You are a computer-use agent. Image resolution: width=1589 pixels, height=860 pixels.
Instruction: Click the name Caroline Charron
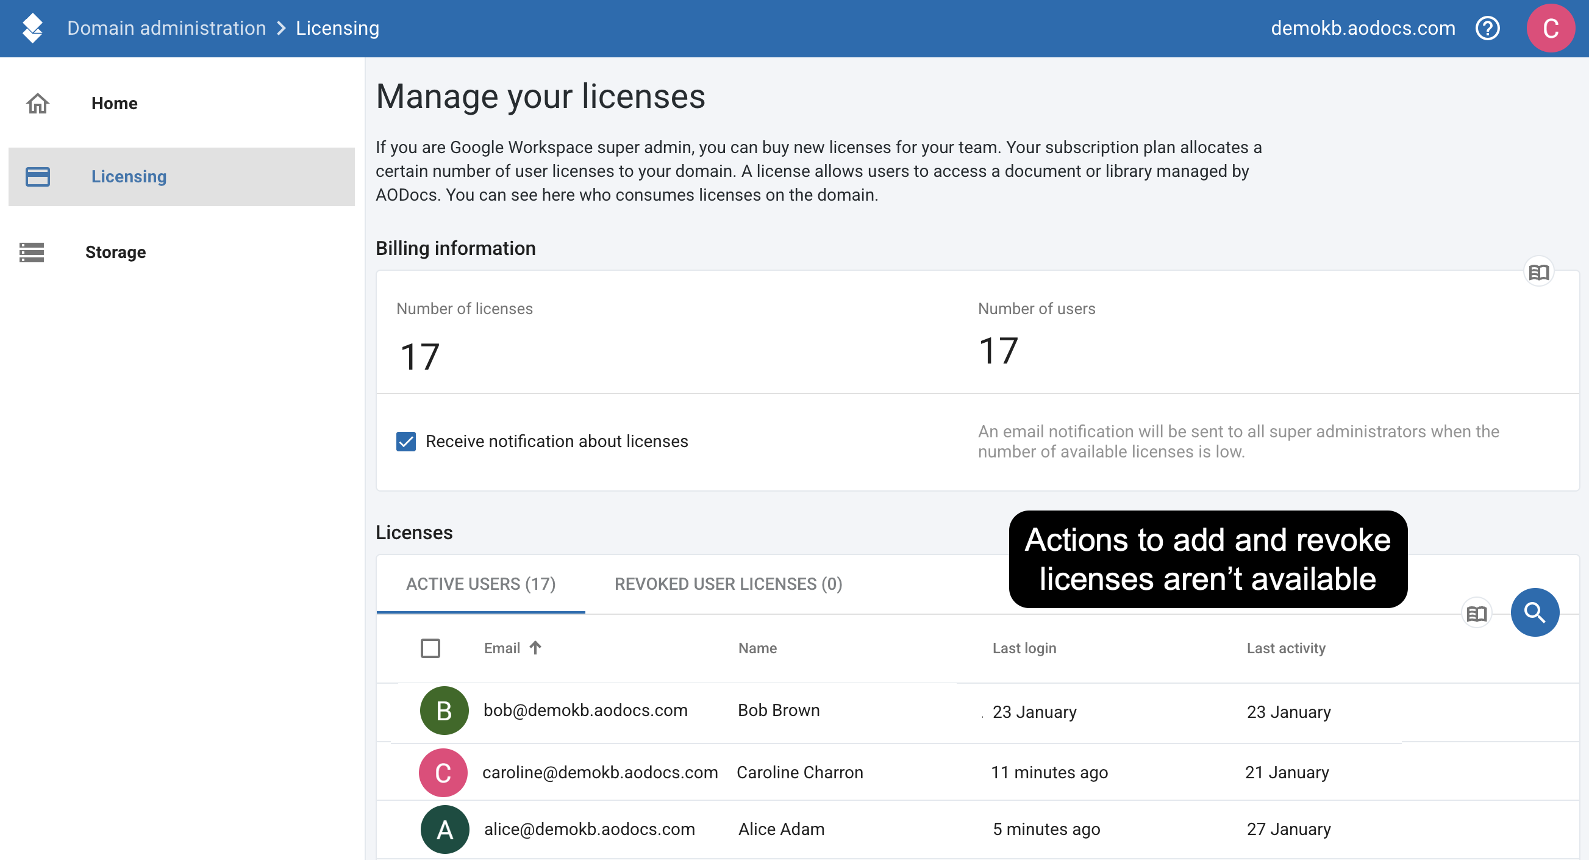click(800, 772)
